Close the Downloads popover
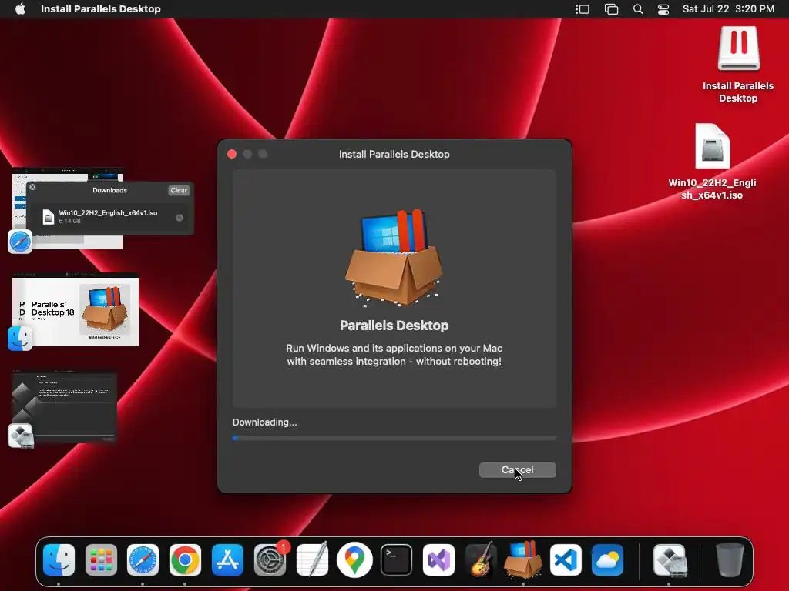This screenshot has height=591, width=789. point(32,187)
